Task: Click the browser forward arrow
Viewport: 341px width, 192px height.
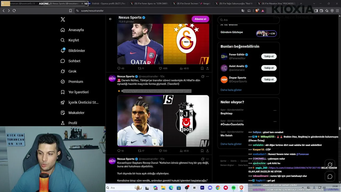Action: (x=9, y=11)
